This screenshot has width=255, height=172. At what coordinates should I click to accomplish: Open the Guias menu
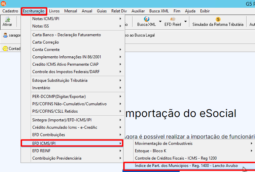(x=102, y=11)
